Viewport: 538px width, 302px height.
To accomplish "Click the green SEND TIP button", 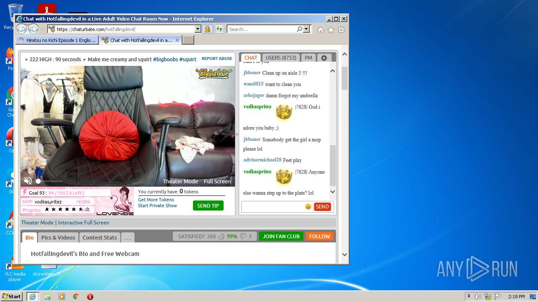I will point(208,206).
